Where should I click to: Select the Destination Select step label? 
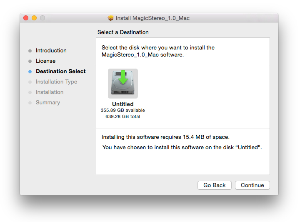coord(60,72)
